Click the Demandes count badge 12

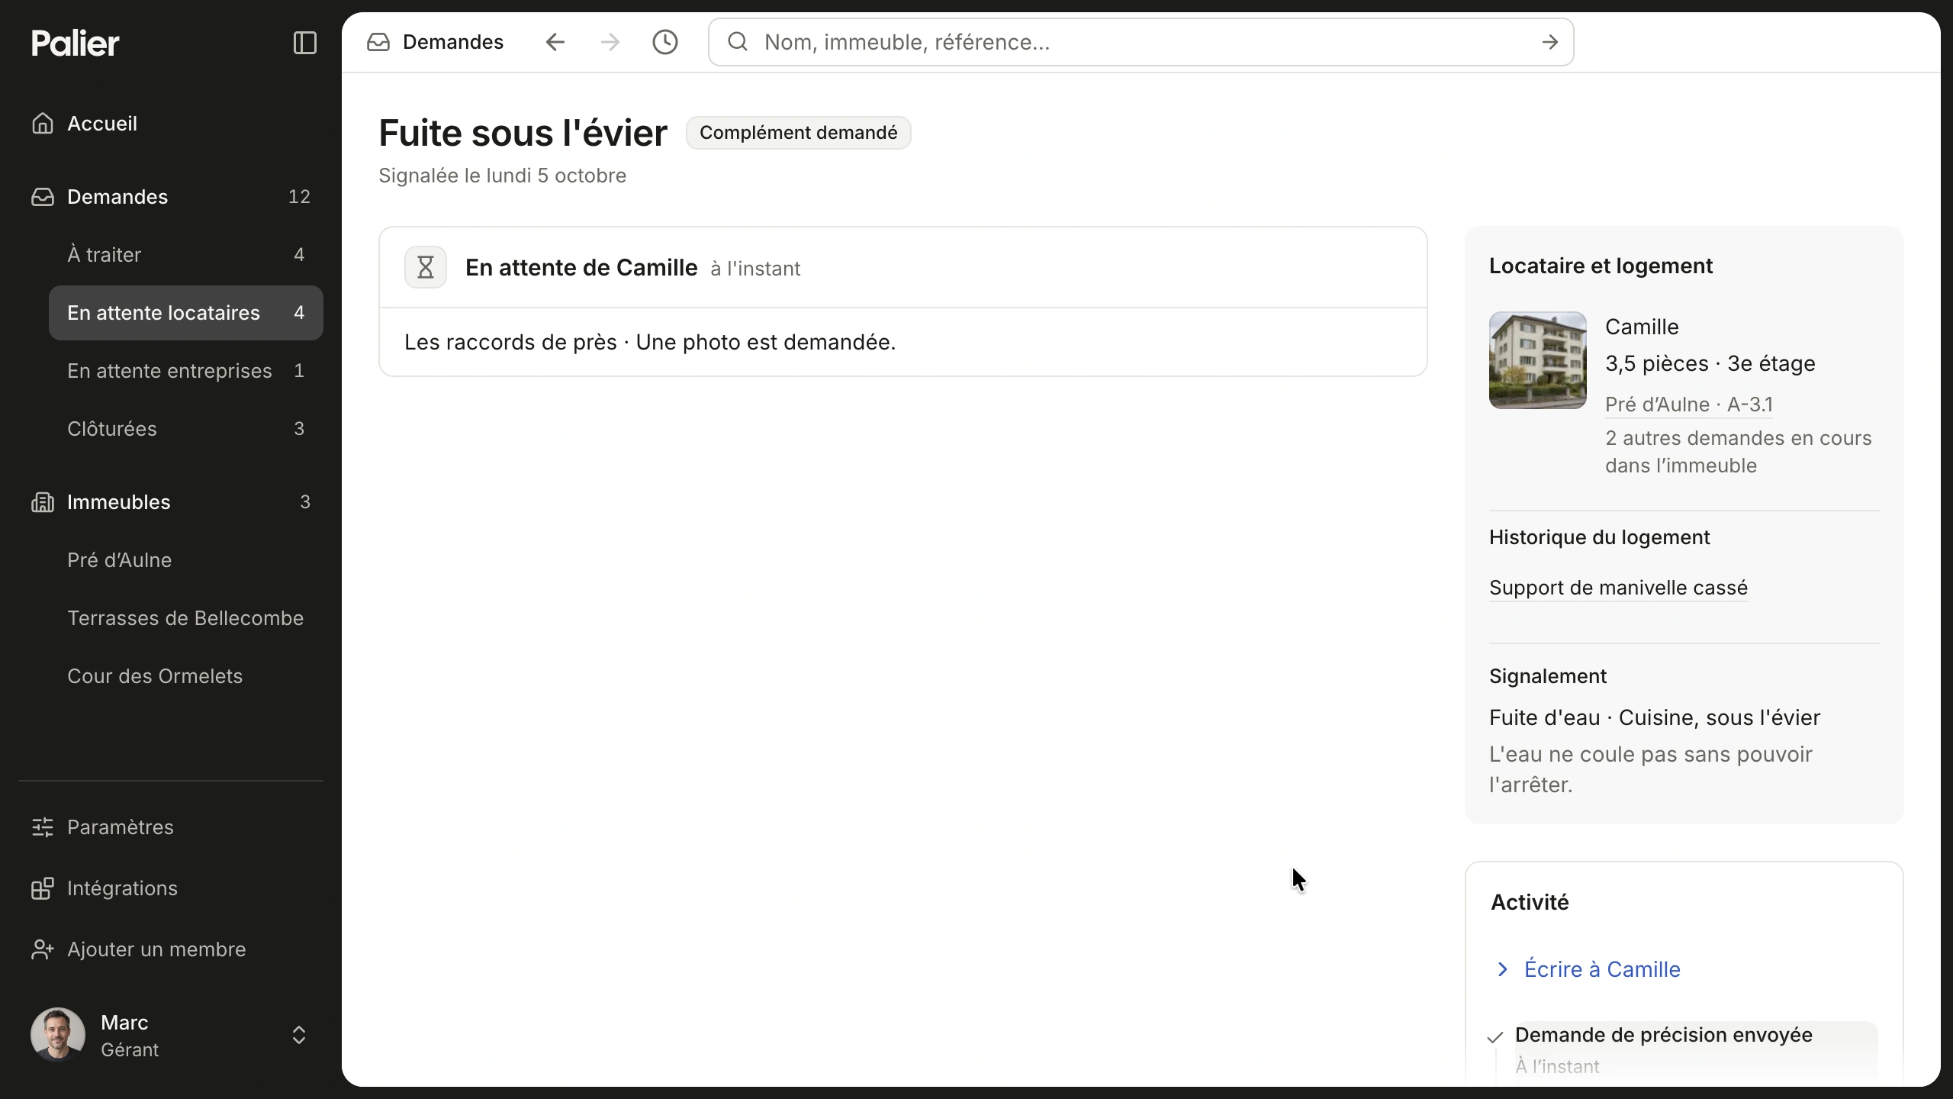click(299, 197)
